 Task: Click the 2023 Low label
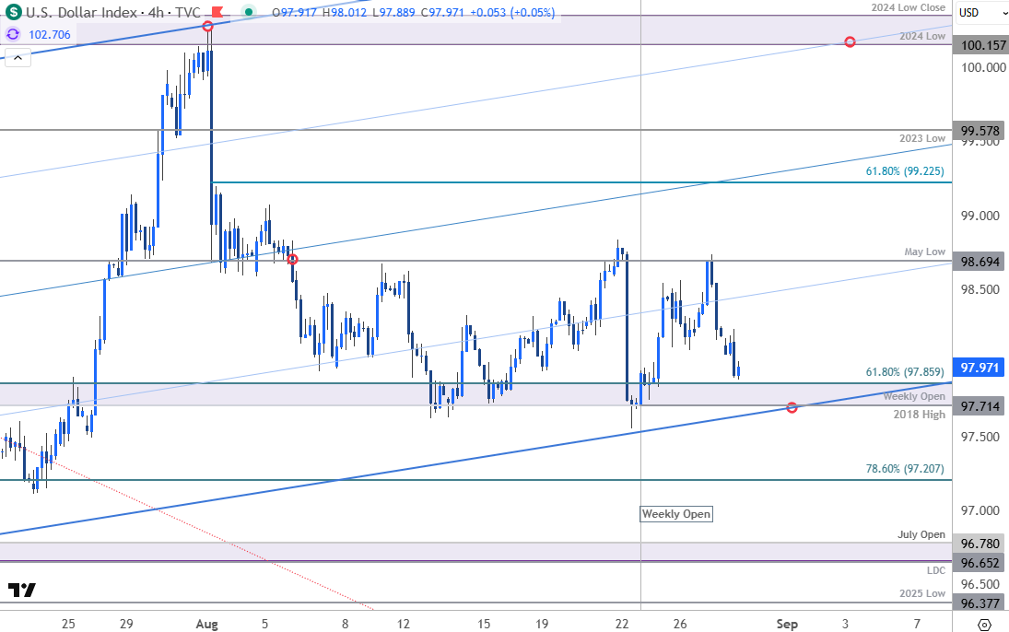pos(922,138)
